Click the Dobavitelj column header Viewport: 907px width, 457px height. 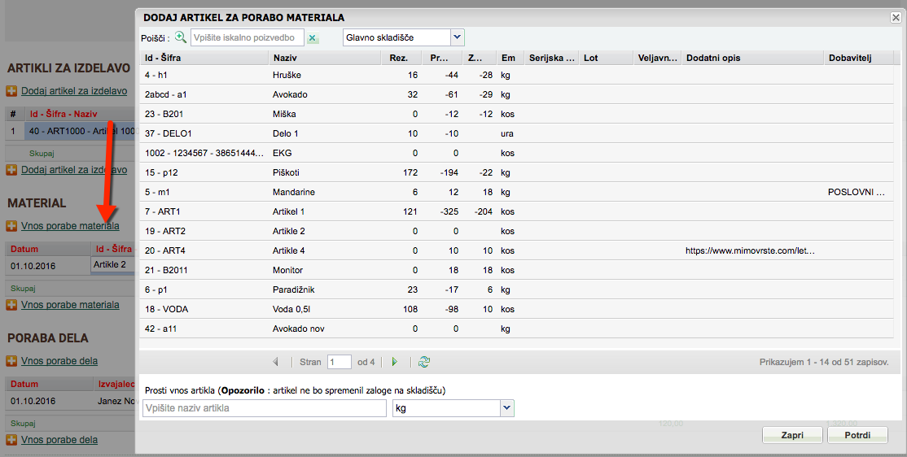(x=858, y=58)
